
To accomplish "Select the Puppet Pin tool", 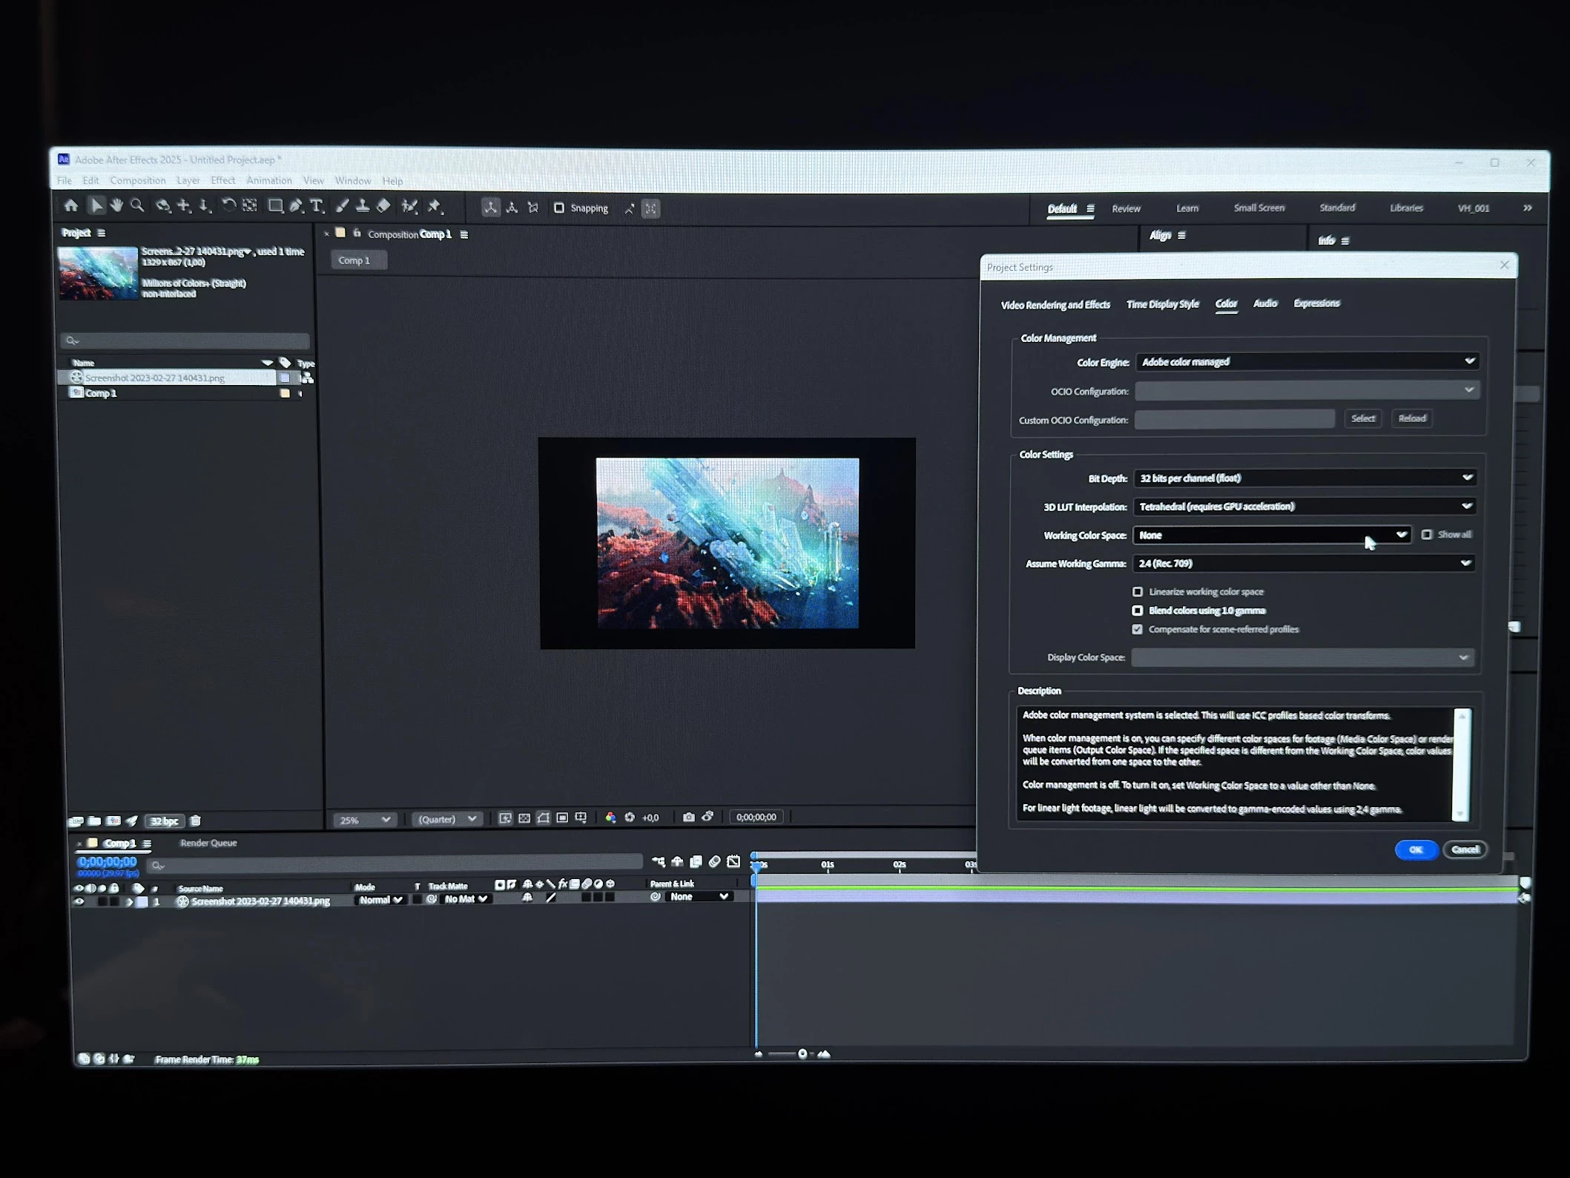I will pos(435,206).
